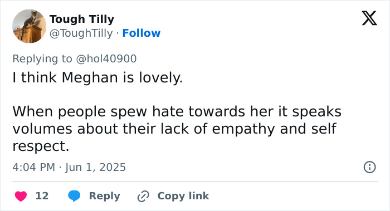Screen dimensions: 390x211
Task: Click the Twitter info circle icon
Action: pyautogui.click(x=369, y=167)
